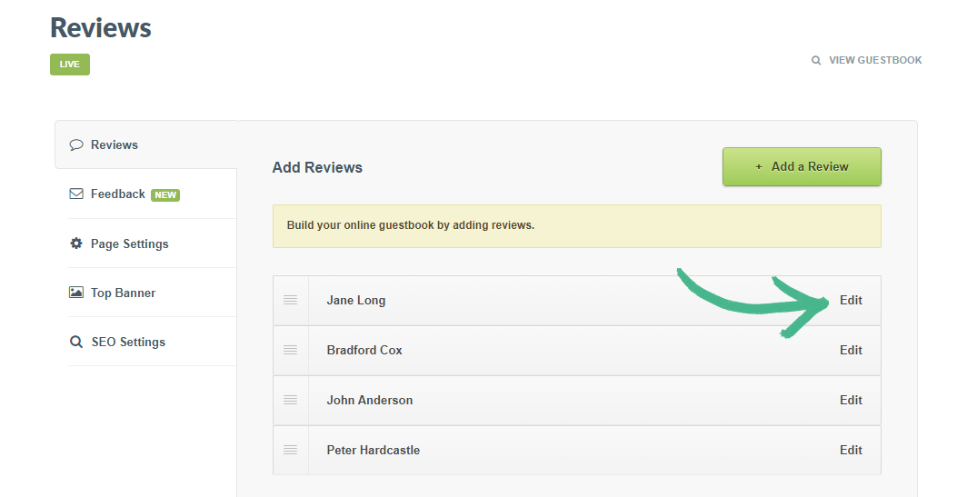977x497 pixels.
Task: Click the drag handle for Bradford Cox
Action: 290,350
